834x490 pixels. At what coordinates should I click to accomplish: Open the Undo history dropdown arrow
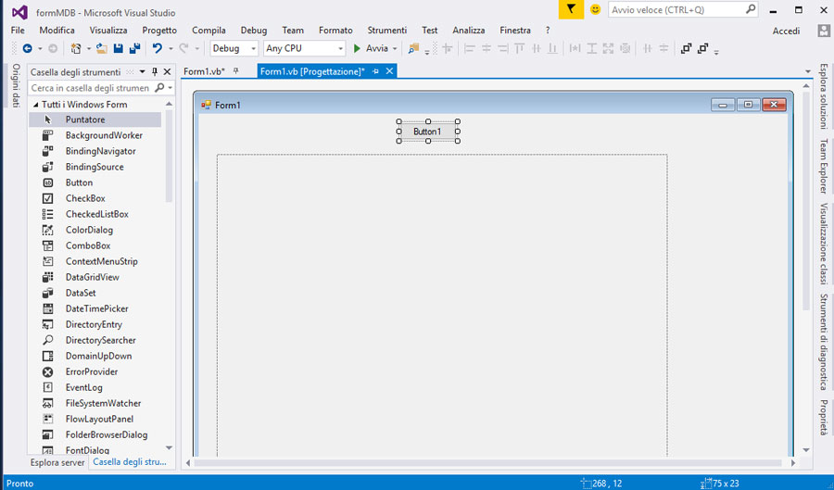(171, 48)
